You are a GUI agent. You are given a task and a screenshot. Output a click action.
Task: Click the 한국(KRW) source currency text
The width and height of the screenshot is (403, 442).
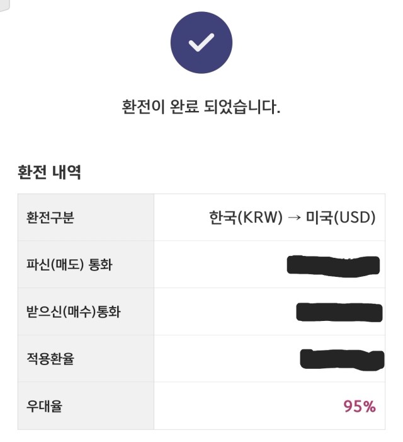coord(246,218)
